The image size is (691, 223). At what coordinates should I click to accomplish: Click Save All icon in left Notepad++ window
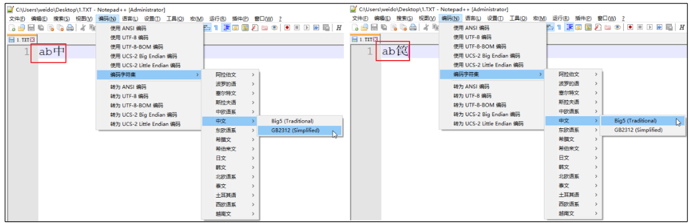[41, 28]
